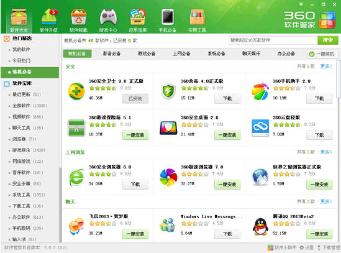Screen dimensions: 341x253
Task: Click the 360手机助手 colorful icon
Action: tap(260, 91)
